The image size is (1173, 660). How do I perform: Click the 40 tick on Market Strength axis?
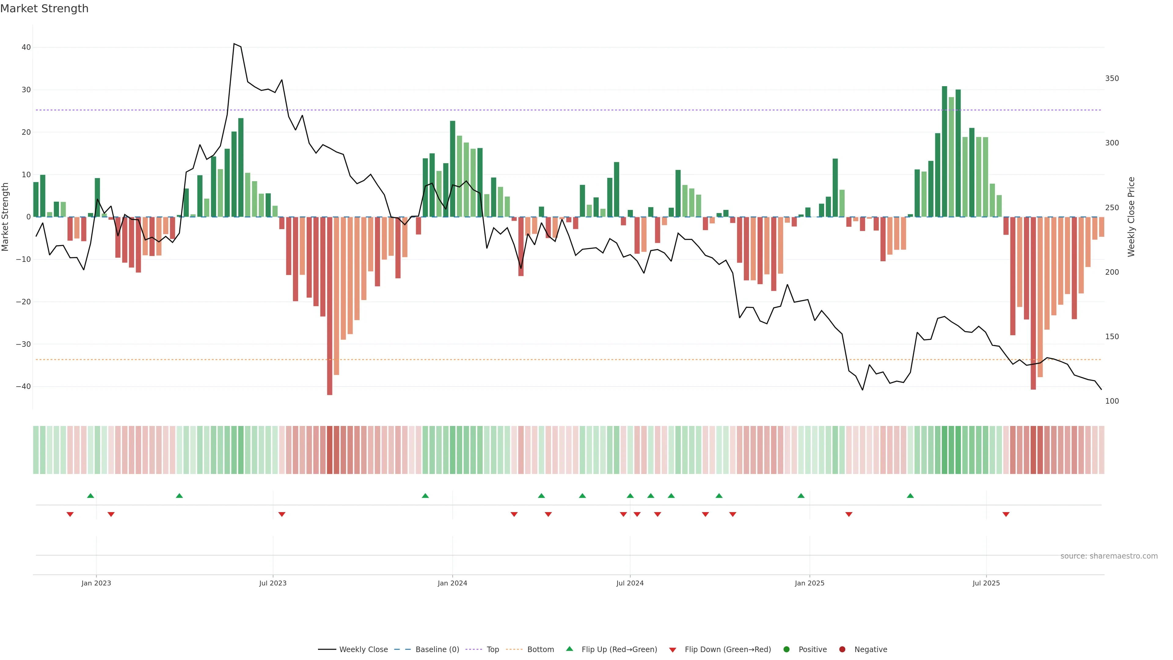(x=26, y=47)
